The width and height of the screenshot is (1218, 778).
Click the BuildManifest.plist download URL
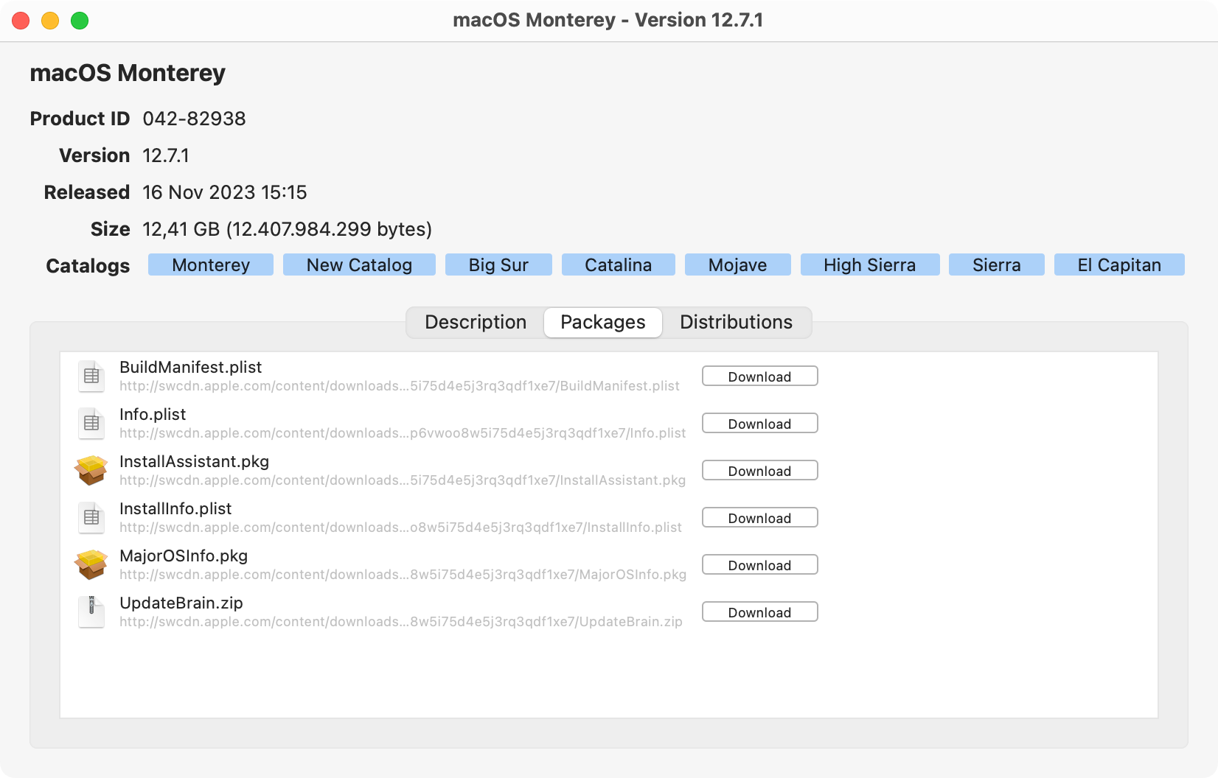[x=400, y=386]
